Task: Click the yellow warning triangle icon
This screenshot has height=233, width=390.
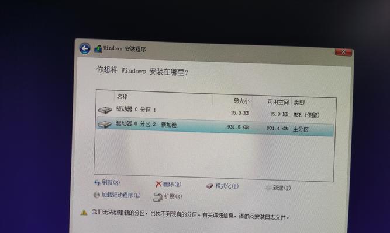Action: [84, 212]
